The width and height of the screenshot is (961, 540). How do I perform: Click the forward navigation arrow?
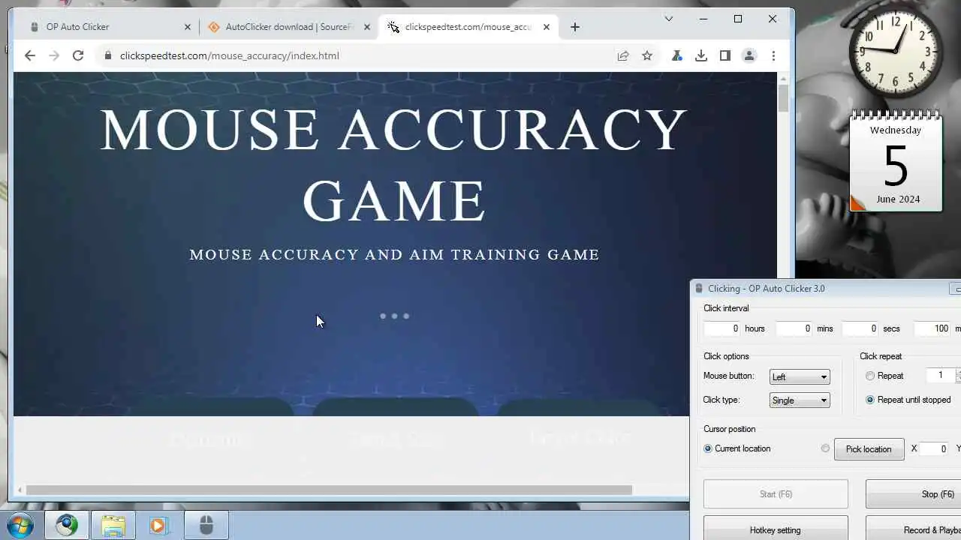tap(54, 55)
